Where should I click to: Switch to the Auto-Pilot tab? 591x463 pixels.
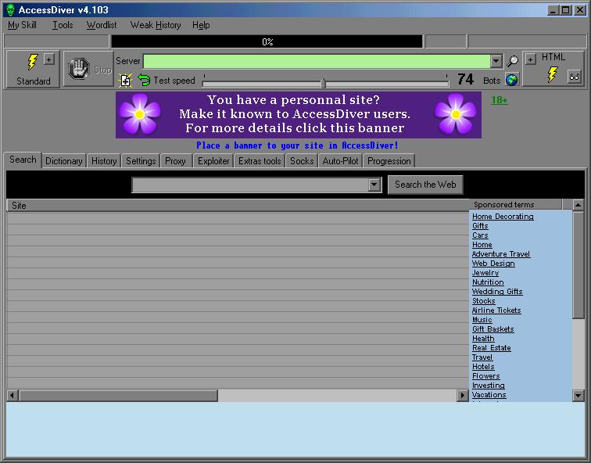pos(340,161)
